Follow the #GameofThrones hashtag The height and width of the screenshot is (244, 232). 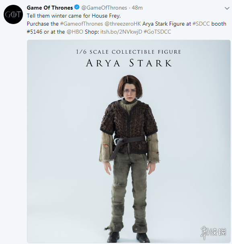coord(82,24)
